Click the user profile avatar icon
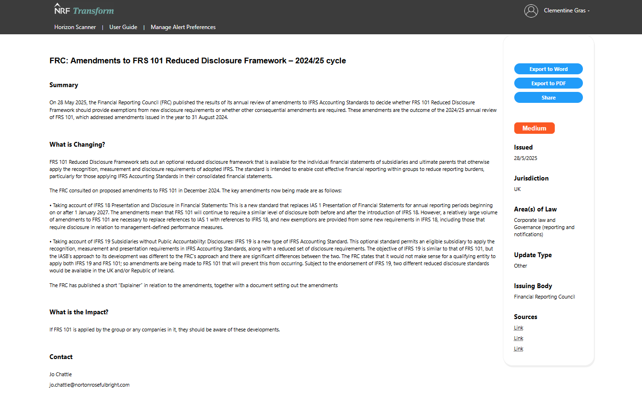The image size is (642, 400). pyautogui.click(x=531, y=10)
